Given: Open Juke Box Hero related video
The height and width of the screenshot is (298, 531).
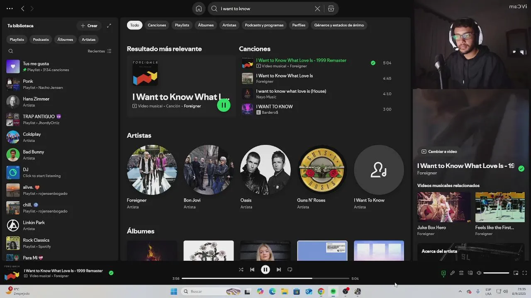Looking at the screenshot, I should point(444,214).
